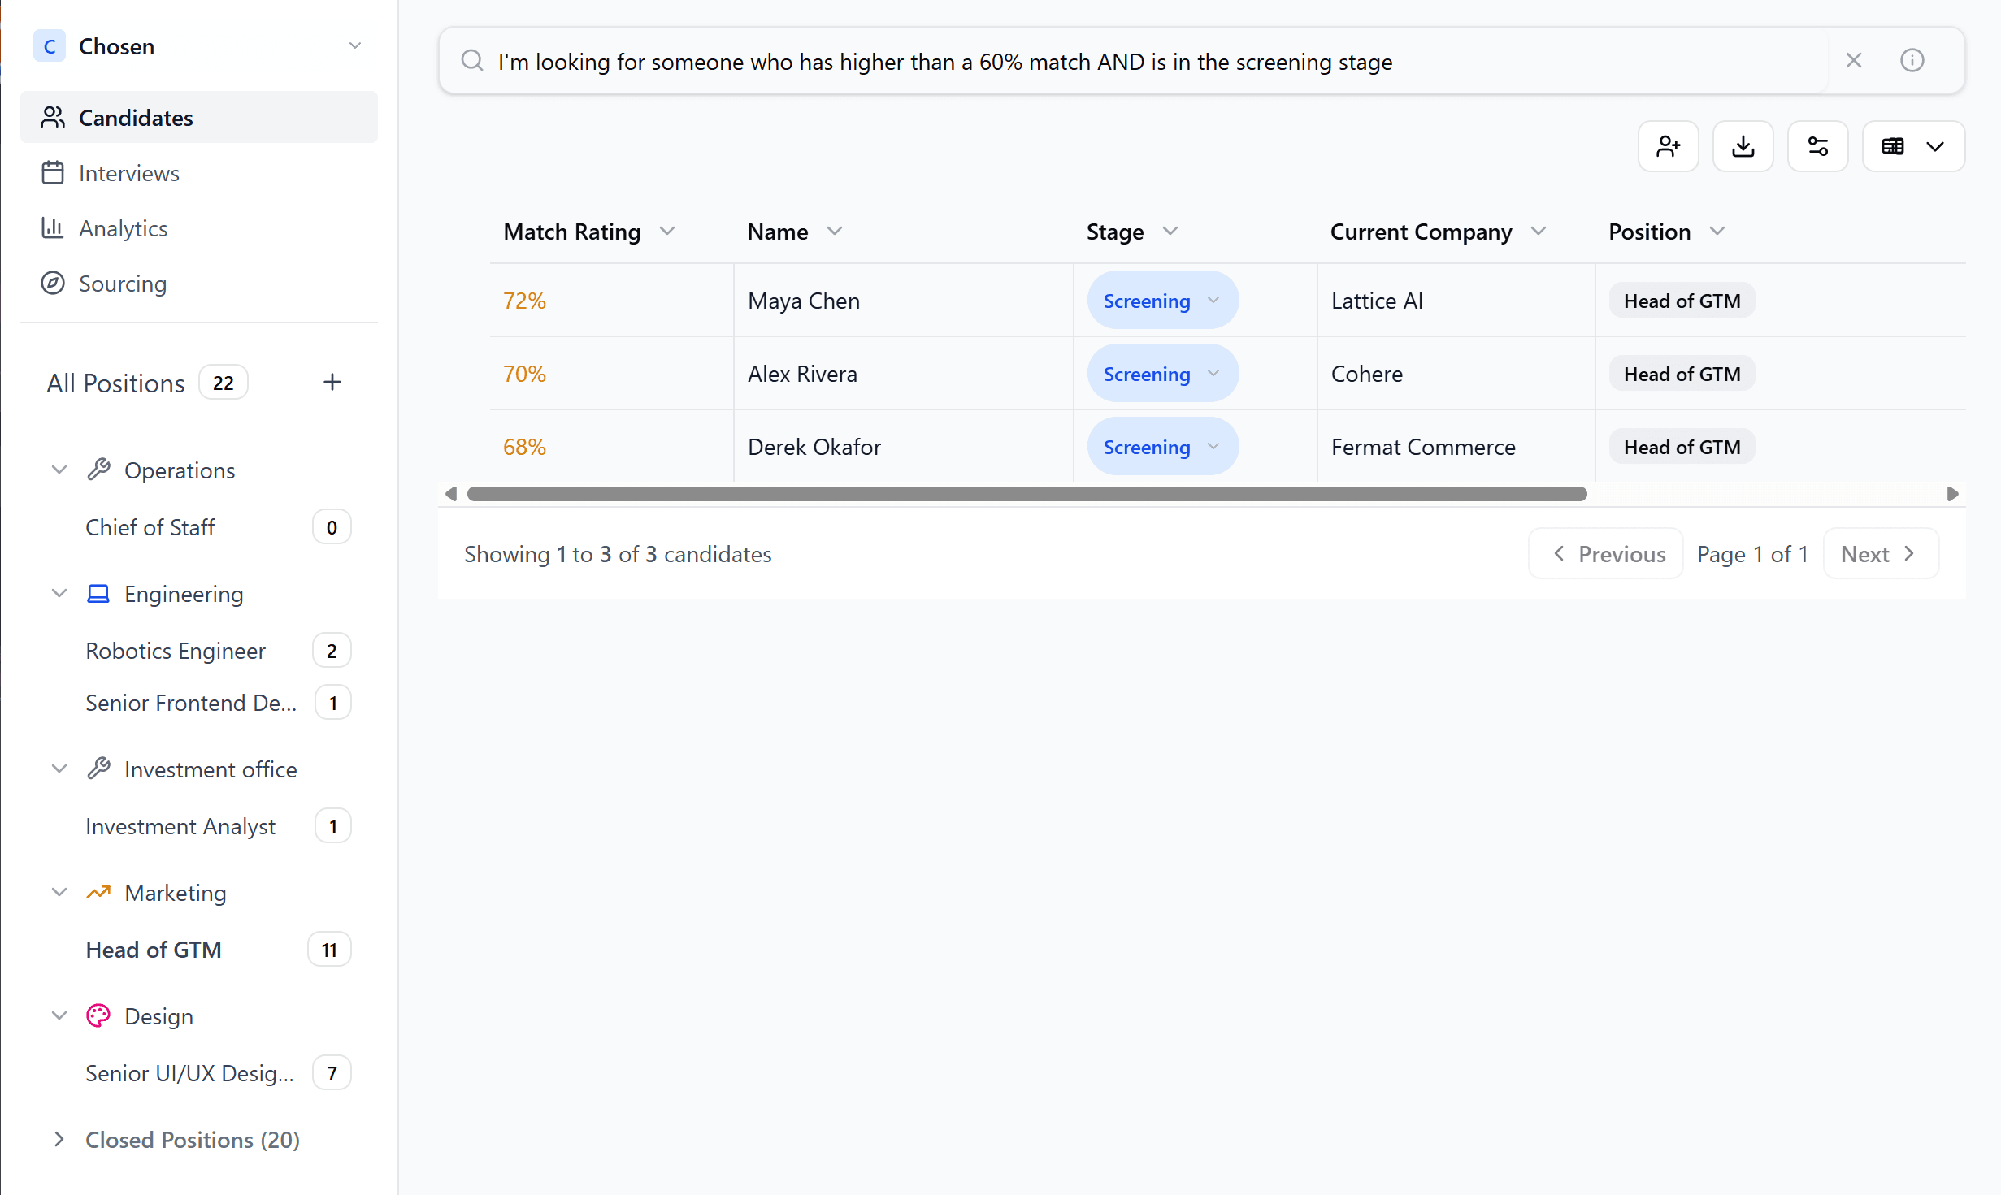Click the table view icon
2001x1195 pixels.
click(x=1894, y=146)
